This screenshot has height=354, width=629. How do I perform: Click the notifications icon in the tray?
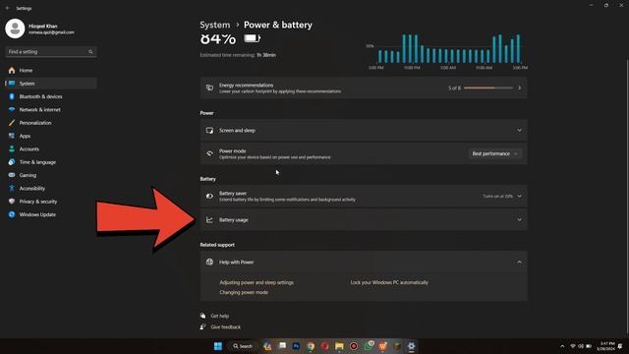pyautogui.click(x=620, y=346)
